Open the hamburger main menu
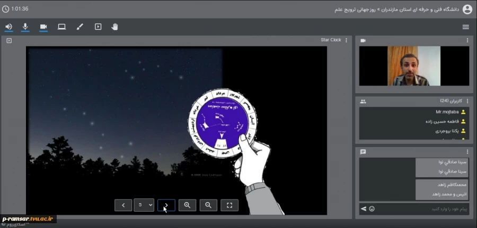The height and width of the screenshot is (228, 477). (466, 27)
